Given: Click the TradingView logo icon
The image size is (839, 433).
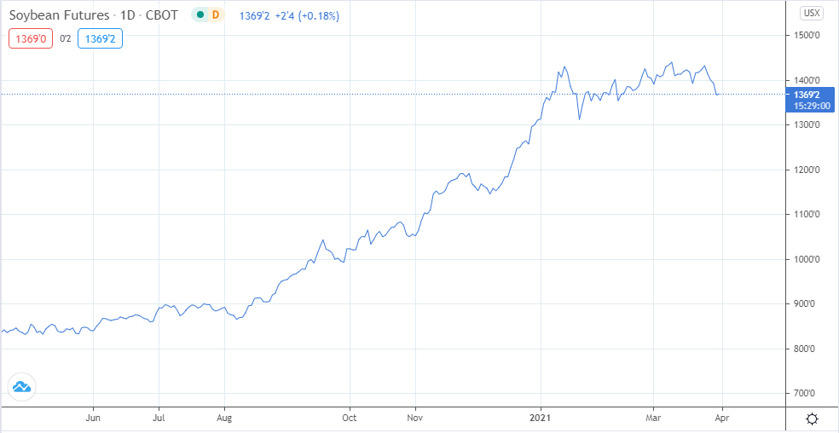Looking at the screenshot, I should click(21, 386).
